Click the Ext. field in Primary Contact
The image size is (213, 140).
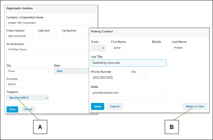(x=139, y=78)
